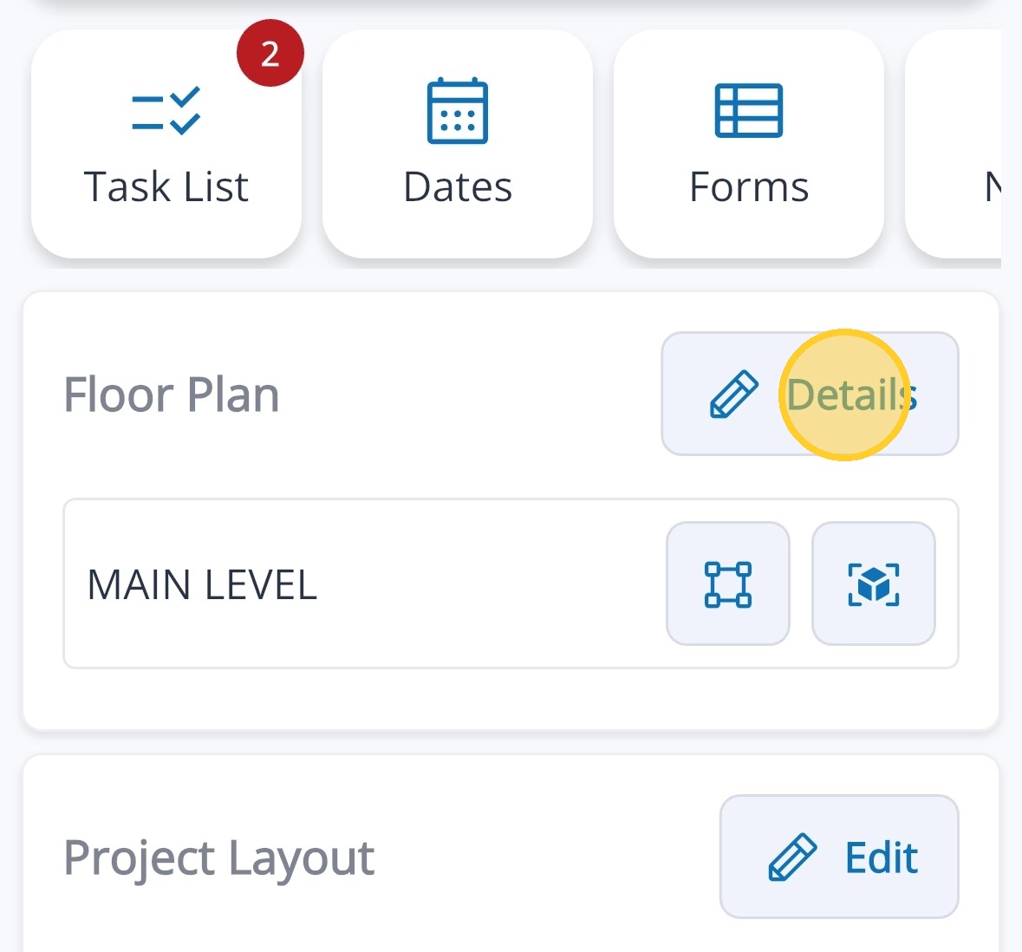Click the pencil icon beside Details

click(734, 394)
